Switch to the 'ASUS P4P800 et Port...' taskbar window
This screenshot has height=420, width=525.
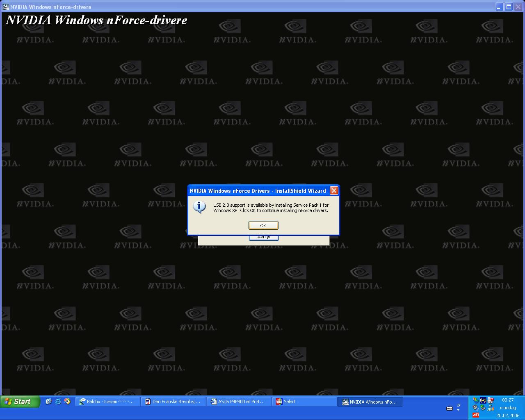(x=239, y=402)
